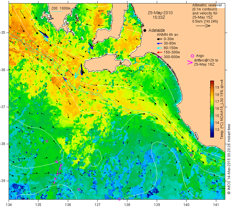
Task: Click the '25-May 18Z' drifter time text
Action: coord(204,64)
